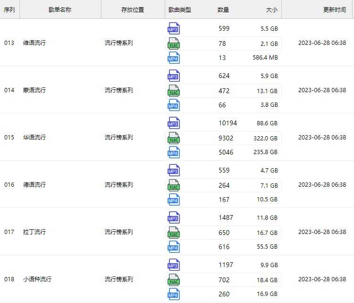
Task: Click the count value 264
Action: pos(224,185)
